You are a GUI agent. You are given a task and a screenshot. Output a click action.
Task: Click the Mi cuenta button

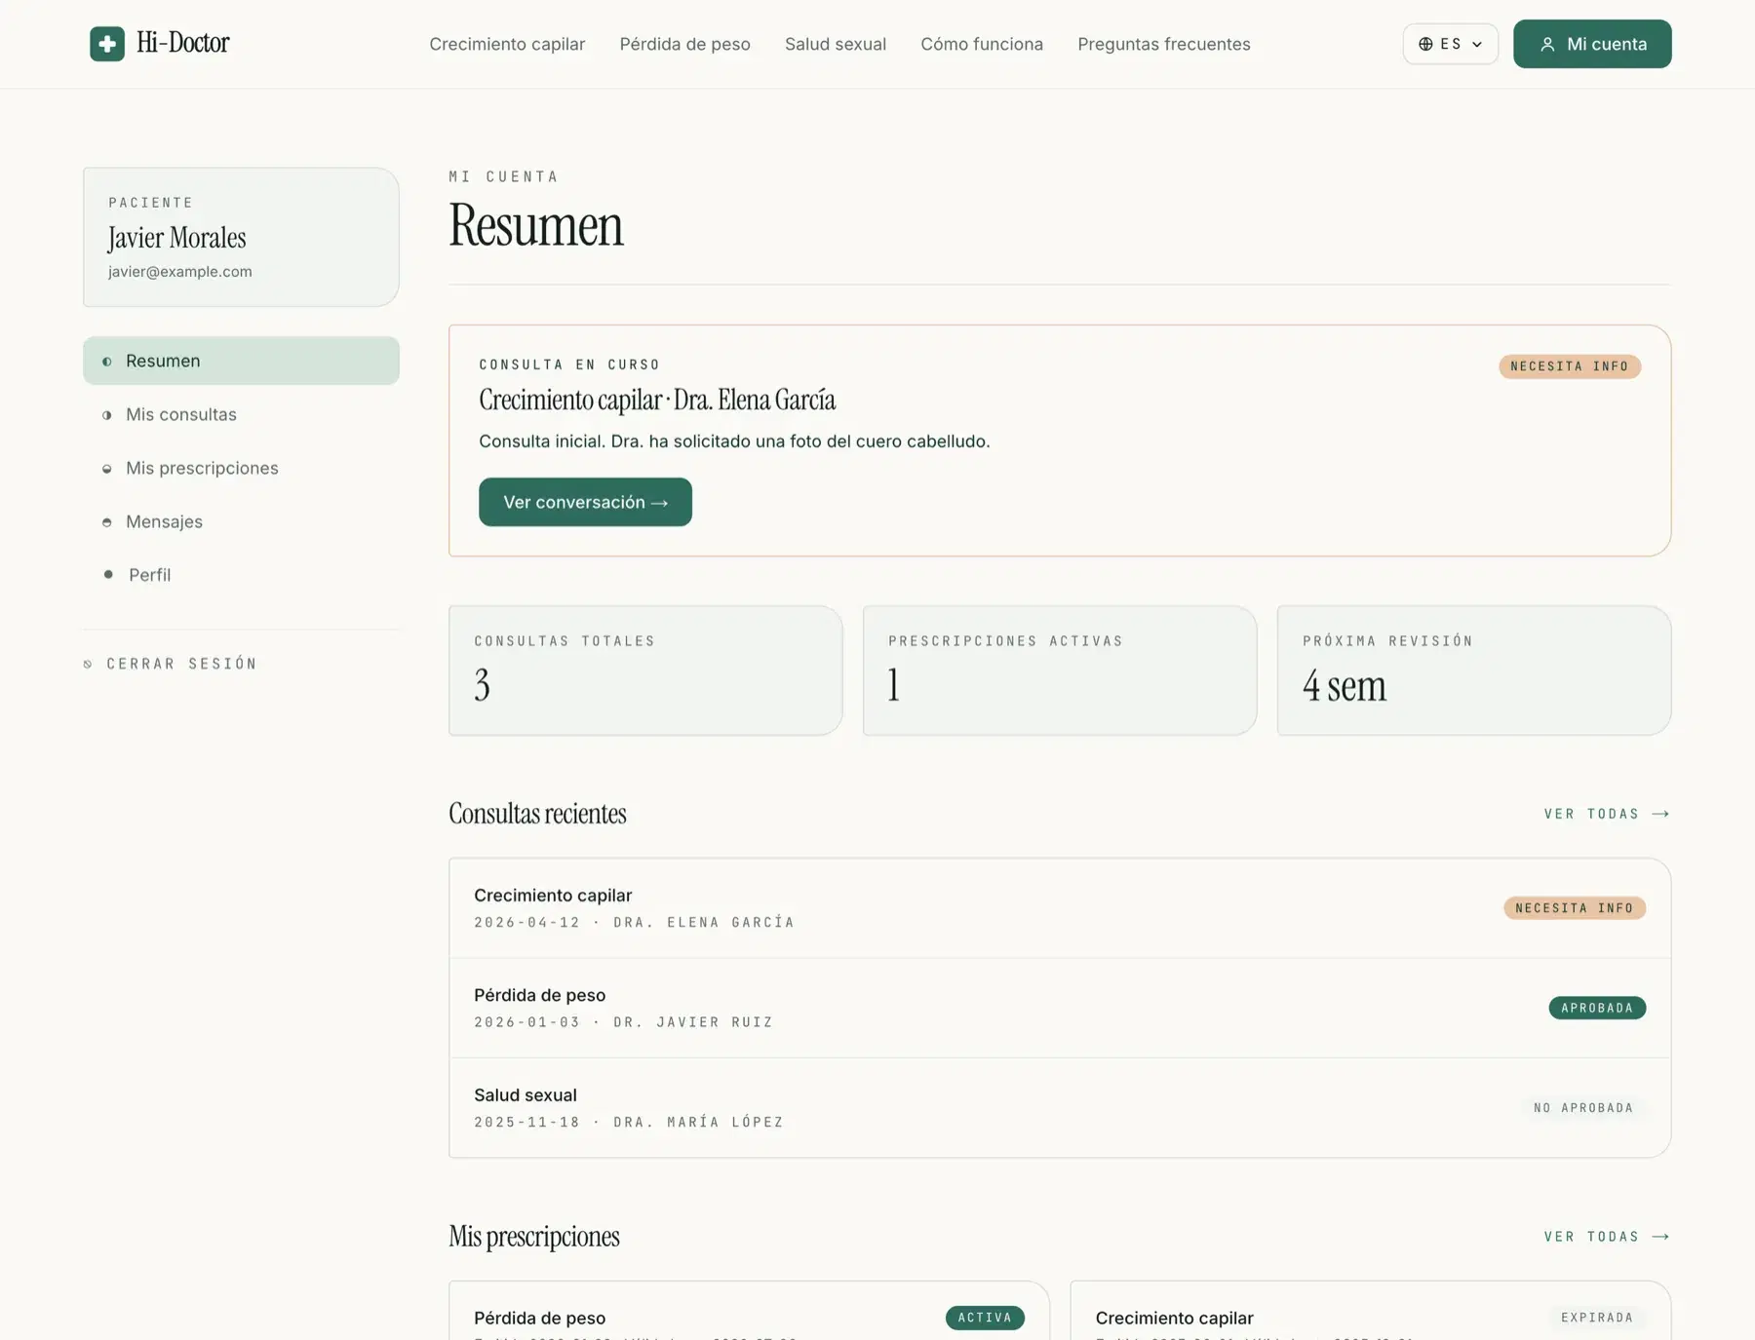point(1592,43)
